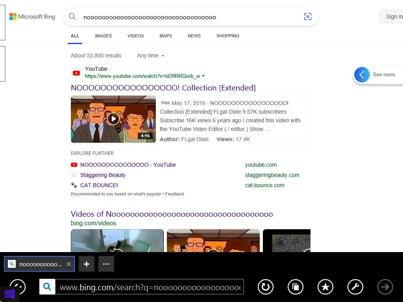Click the Microsoft Bing logo
This screenshot has height=302, width=403.
coord(32,17)
